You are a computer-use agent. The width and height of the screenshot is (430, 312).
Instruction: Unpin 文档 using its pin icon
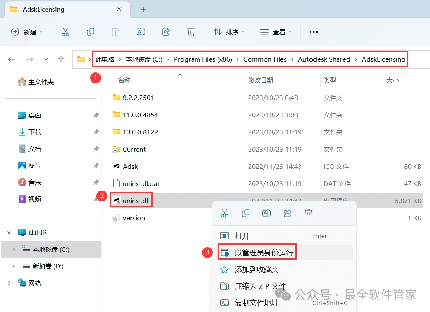96,149
